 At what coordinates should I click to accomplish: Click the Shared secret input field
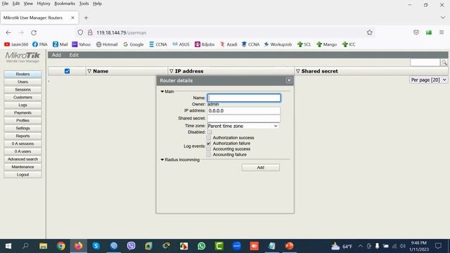coord(244,119)
